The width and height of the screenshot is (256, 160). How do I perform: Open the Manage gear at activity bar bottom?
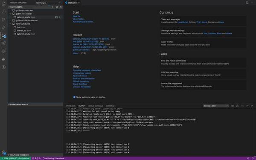click(4, 152)
